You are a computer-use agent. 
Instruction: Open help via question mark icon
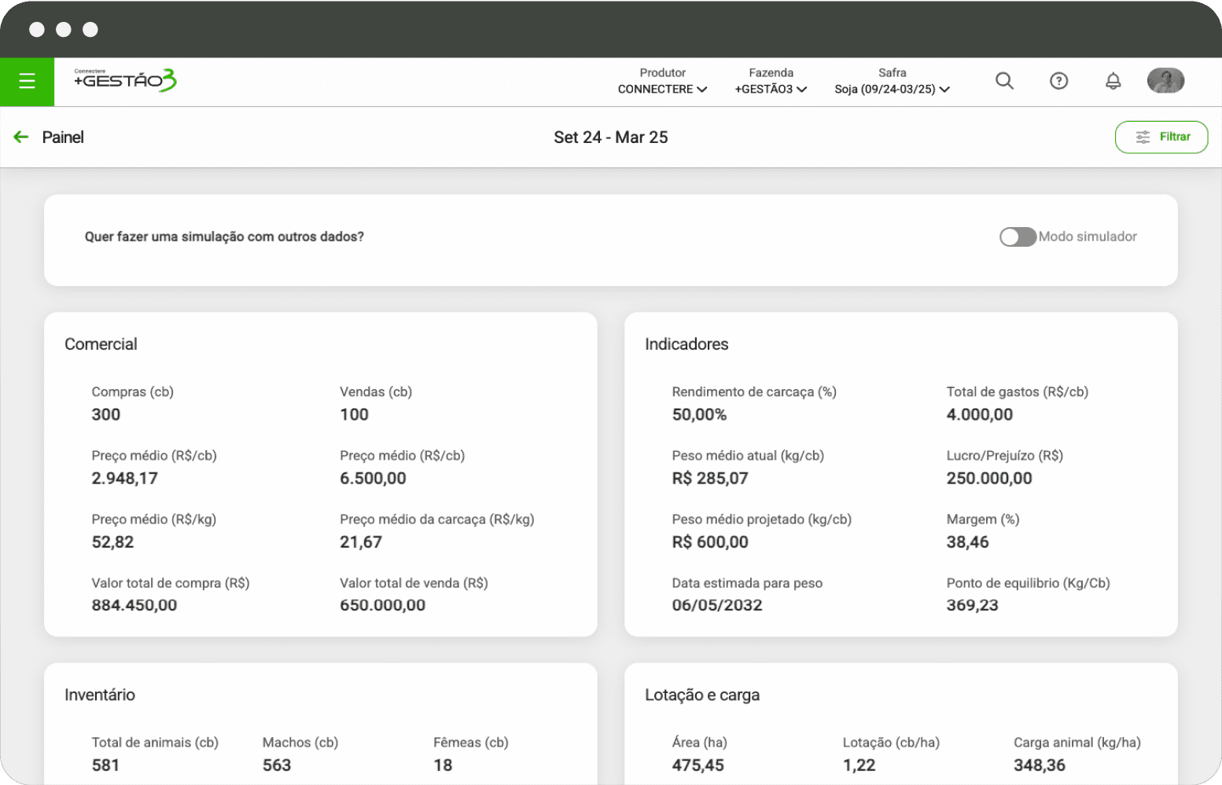pyautogui.click(x=1058, y=81)
